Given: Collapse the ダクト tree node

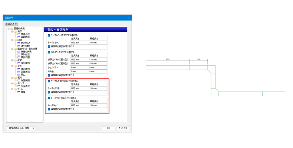Looking at the screenshot, I should [12, 66].
